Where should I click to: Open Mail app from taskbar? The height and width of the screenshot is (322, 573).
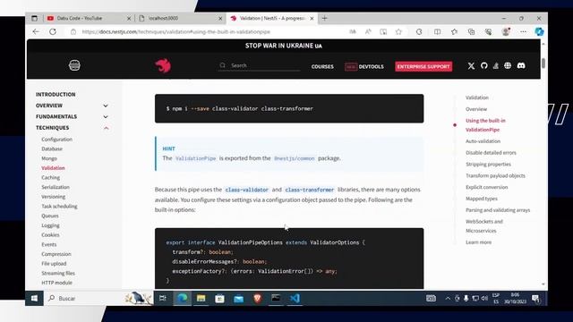click(239, 299)
